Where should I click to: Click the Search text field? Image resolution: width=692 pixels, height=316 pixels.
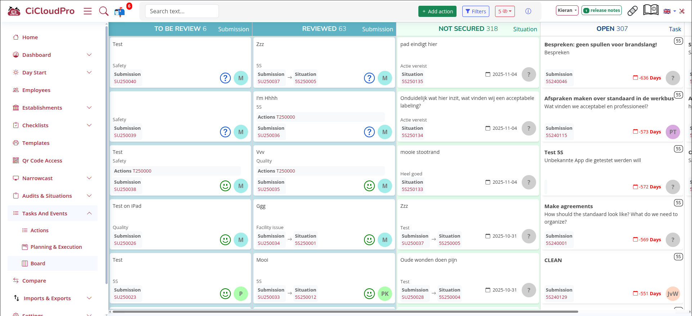[x=182, y=11]
